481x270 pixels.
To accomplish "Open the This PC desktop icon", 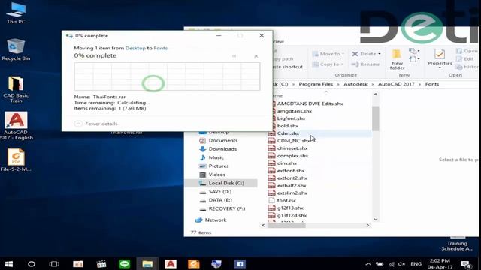I will (16, 13).
